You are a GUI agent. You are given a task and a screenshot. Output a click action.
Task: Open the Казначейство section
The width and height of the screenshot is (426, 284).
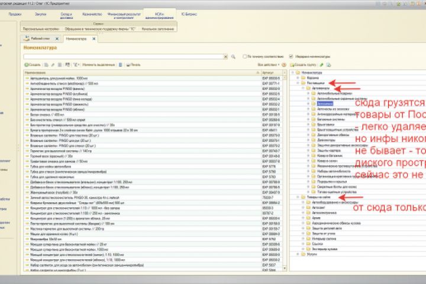(92, 14)
